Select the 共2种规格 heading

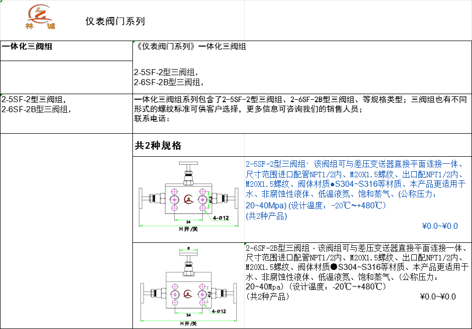[158, 146]
